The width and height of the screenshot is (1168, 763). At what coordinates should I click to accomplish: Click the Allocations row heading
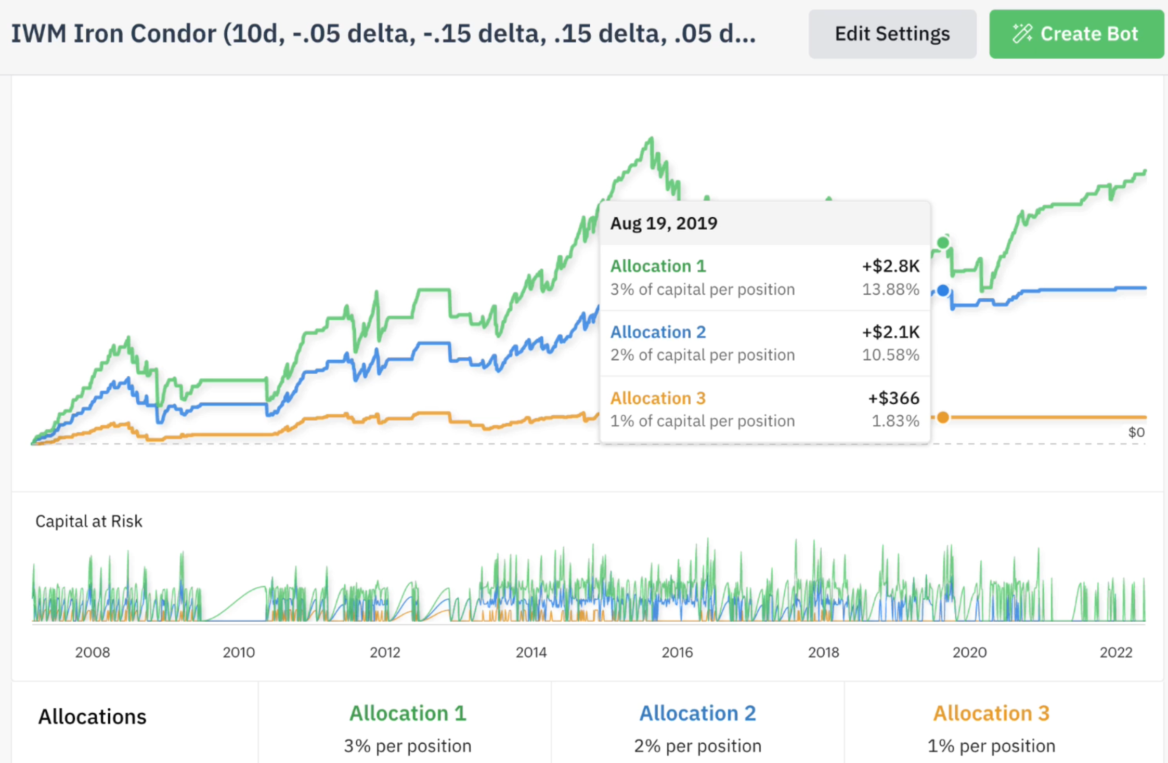tap(93, 717)
